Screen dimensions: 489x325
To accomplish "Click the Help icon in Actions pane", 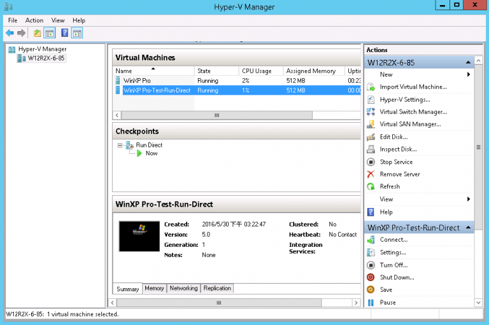I will click(371, 212).
